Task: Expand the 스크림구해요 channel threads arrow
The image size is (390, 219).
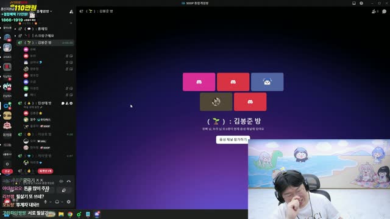Action: tap(15, 36)
